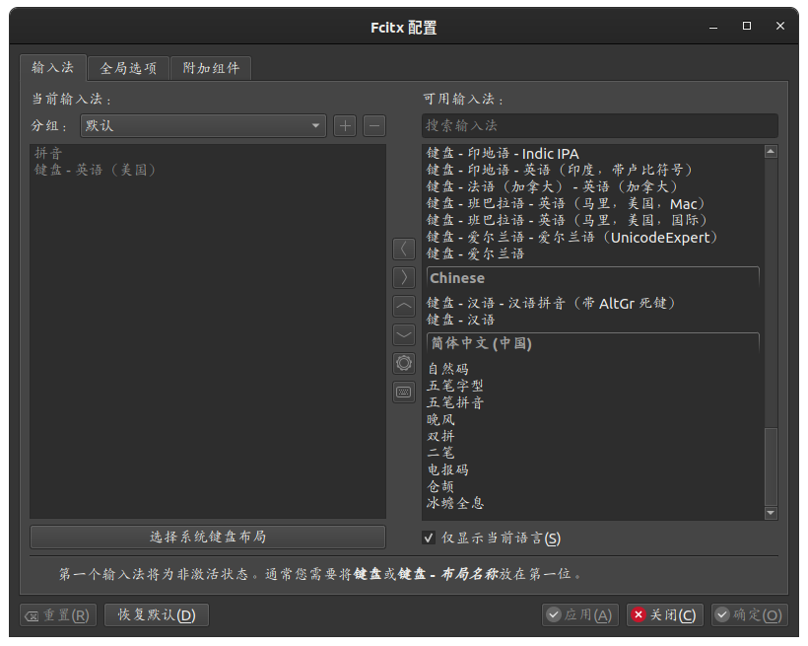Click the 关闭(C) button
This screenshot has width=808, height=646.
[665, 615]
